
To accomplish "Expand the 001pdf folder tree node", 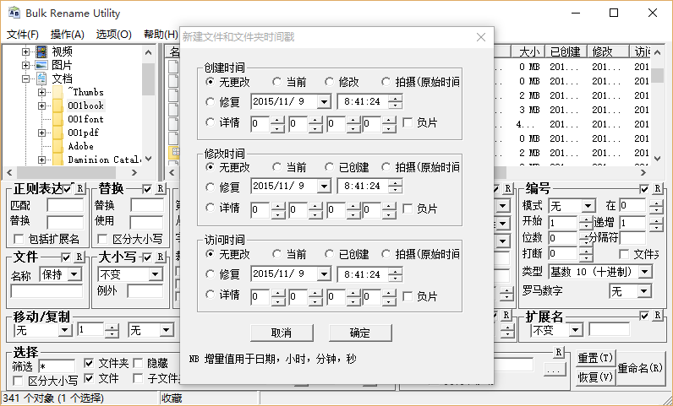I will click(42, 133).
